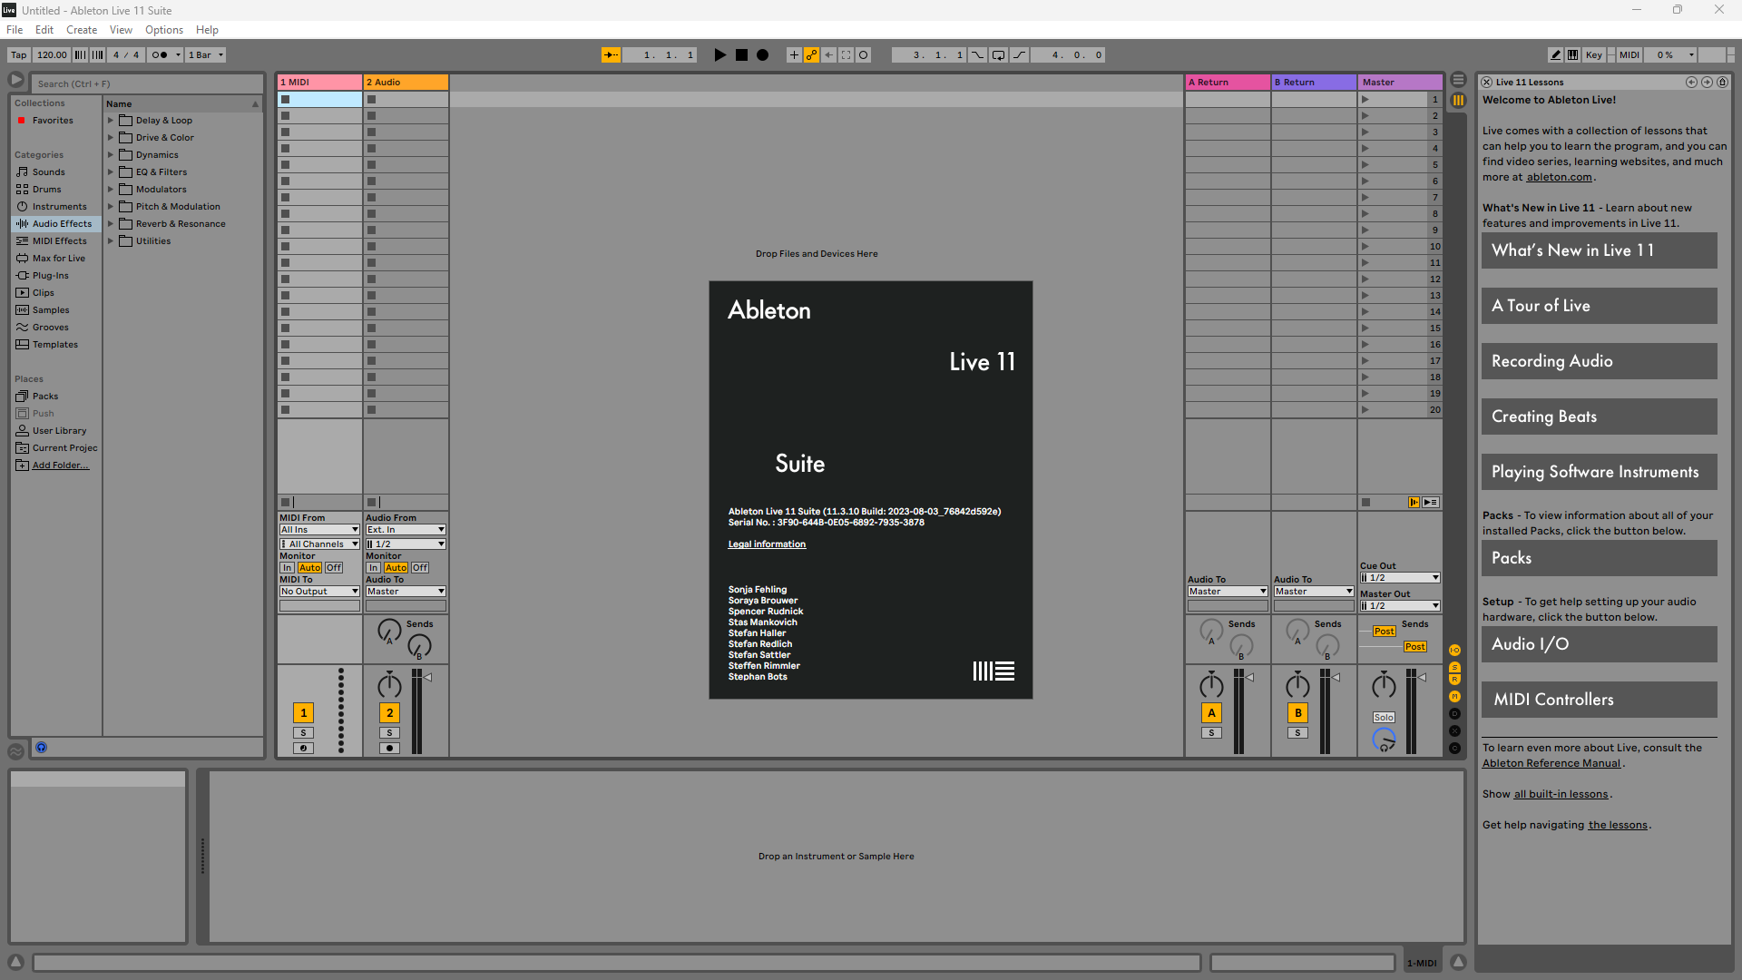Viewport: 1742px width, 980px height.
Task: Open the Help menu
Action: [x=207, y=30]
